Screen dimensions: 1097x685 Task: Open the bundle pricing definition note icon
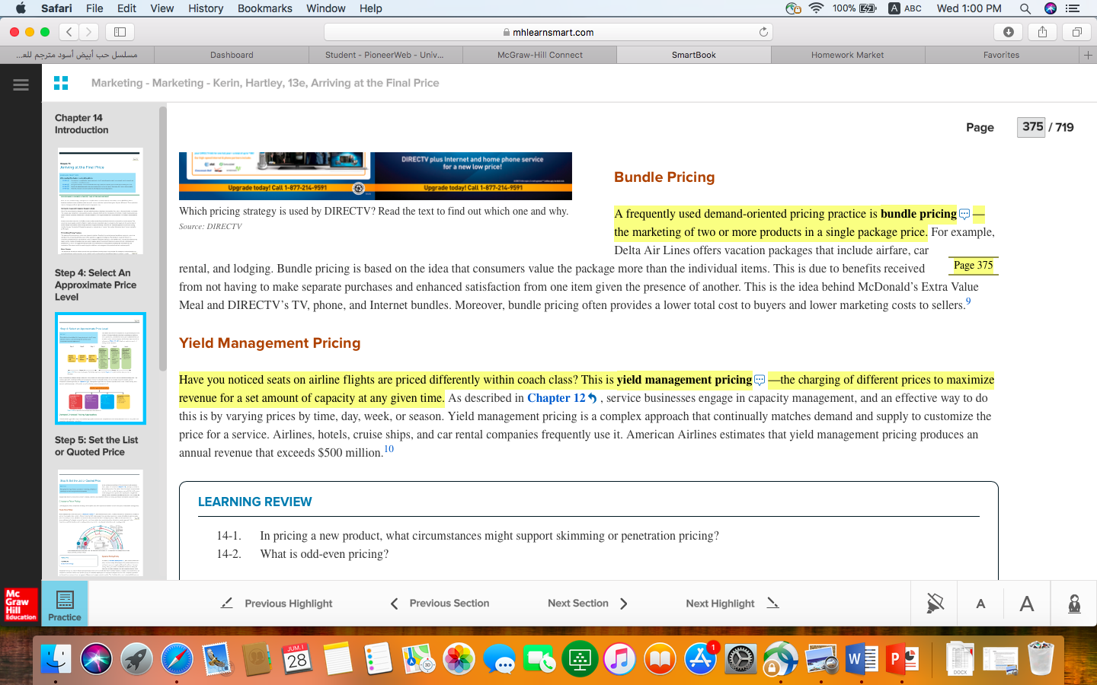coord(964,214)
